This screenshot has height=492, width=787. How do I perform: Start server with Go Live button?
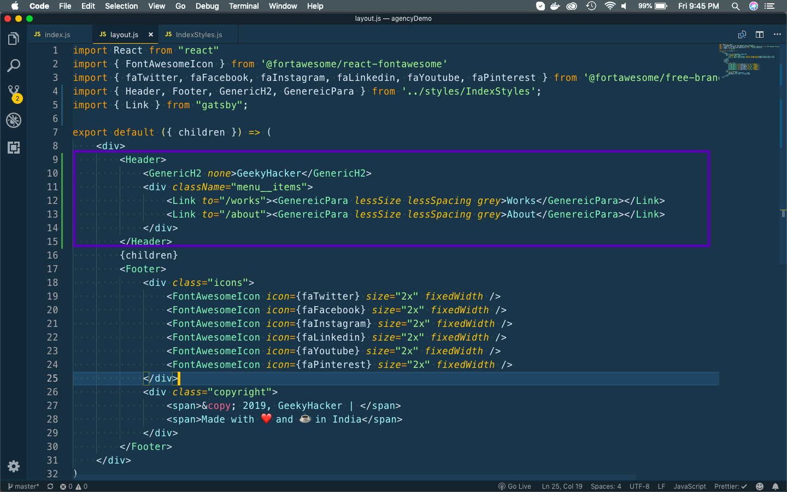click(514, 487)
